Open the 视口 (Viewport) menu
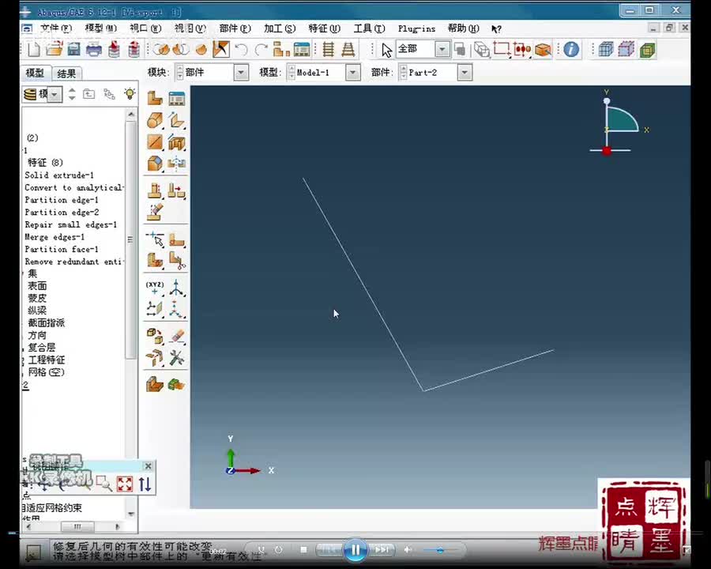Image resolution: width=711 pixels, height=569 pixels. pyautogui.click(x=145, y=28)
